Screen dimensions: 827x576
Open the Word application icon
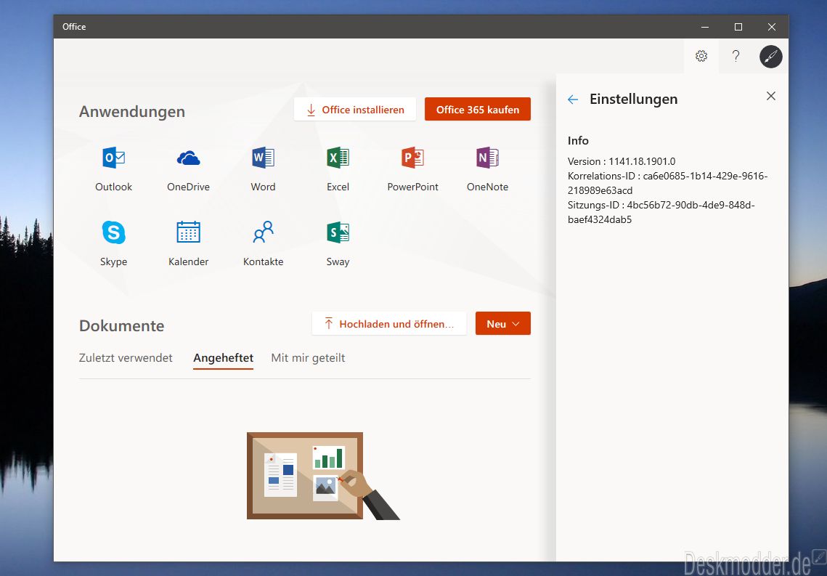tap(263, 158)
